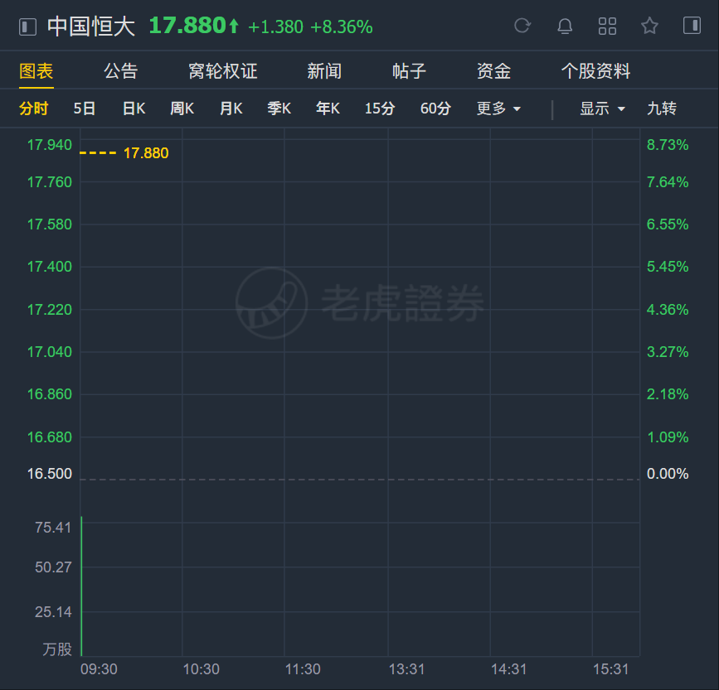Click the 中国恒大 stock name
The height and width of the screenshot is (690, 719).
click(x=91, y=27)
